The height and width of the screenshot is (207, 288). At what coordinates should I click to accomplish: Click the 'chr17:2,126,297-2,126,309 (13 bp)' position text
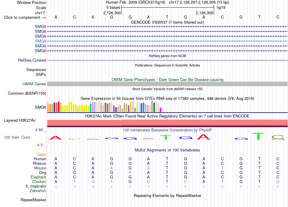[x=199, y=2]
